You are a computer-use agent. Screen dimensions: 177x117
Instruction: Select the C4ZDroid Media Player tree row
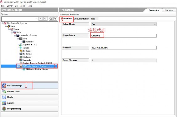pos(37,69)
